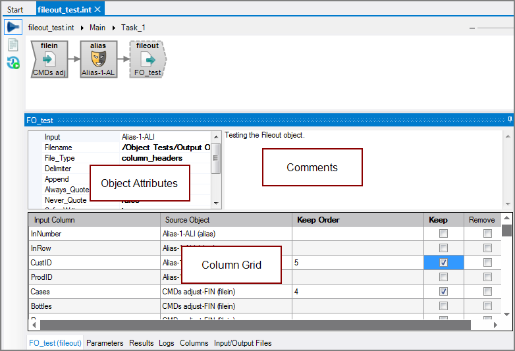515x351 pixels.
Task: Uncheck the Keep checkbox for Cases
Action: point(443,291)
